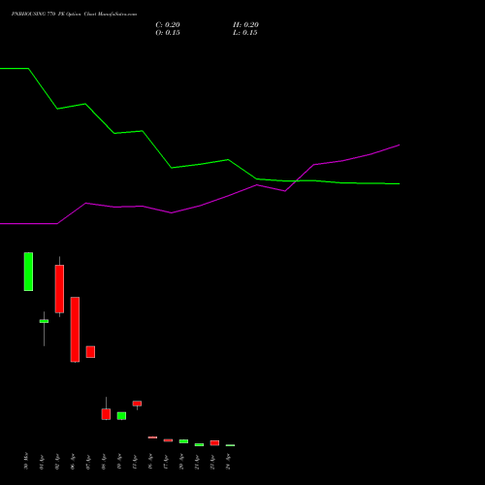The image size is (485, 485).
Task: Select the tall green candle for 30 Mar
Action: pyautogui.click(x=28, y=272)
